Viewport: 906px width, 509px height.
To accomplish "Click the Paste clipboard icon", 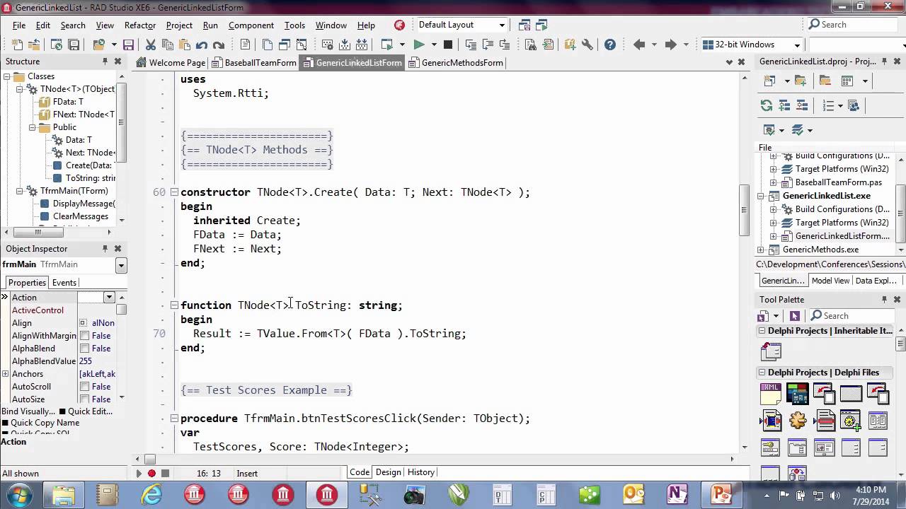I will point(185,45).
